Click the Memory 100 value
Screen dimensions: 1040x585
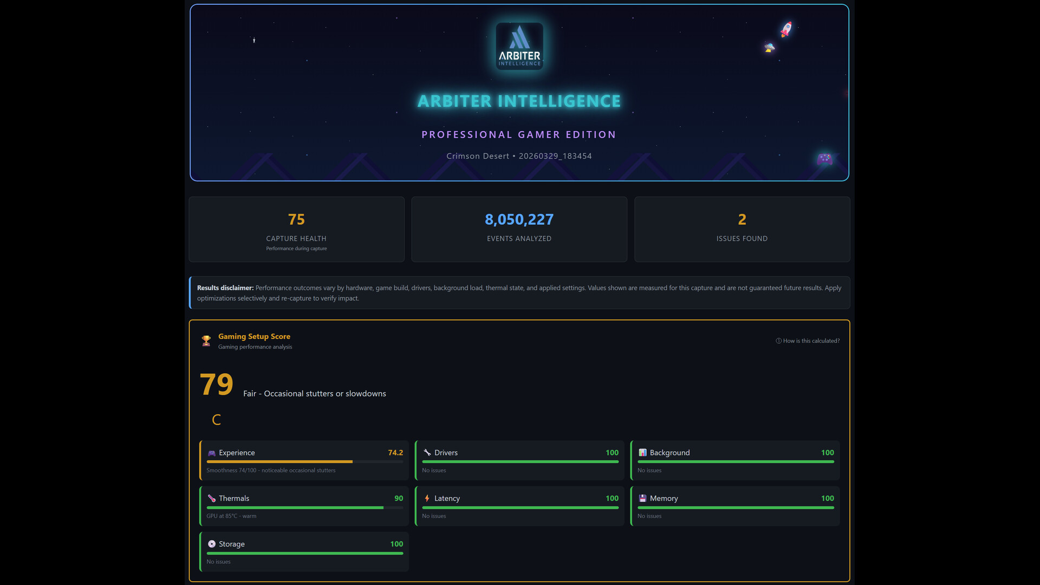click(x=828, y=498)
